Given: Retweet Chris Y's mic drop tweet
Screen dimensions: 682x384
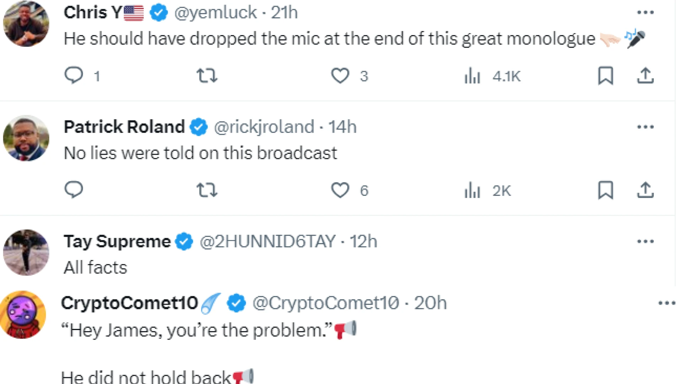Looking at the screenshot, I should point(207,76).
